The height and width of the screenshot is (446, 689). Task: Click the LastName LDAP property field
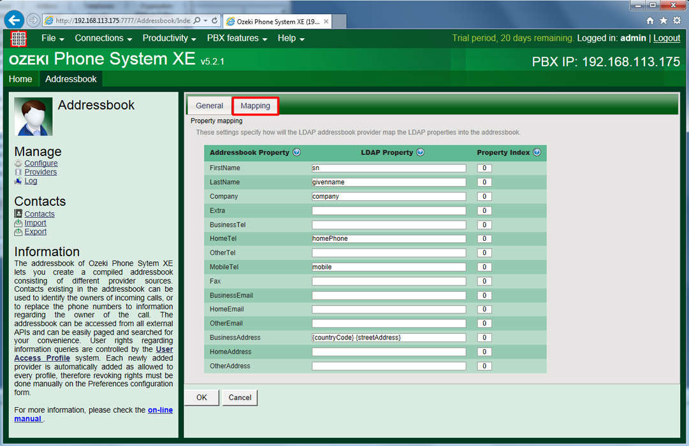click(389, 182)
